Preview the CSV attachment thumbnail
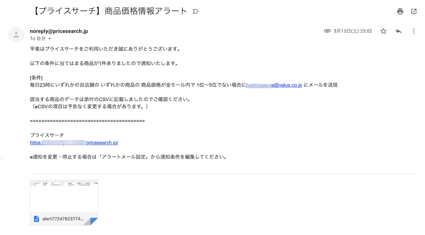The image size is (425, 235). pyautogui.click(x=64, y=196)
